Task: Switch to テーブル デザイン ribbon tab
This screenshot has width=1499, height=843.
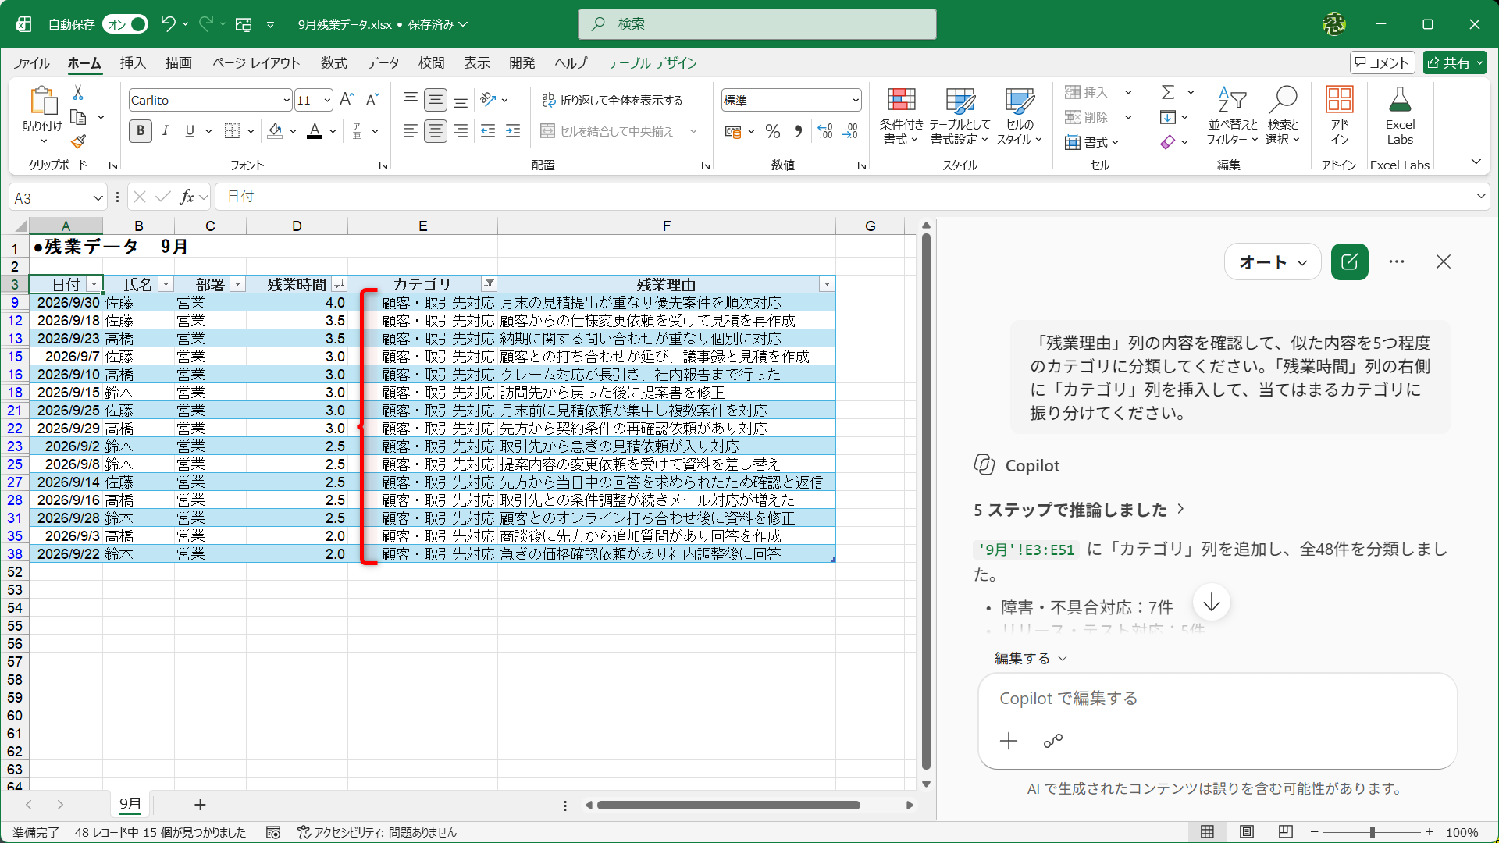Action: pos(653,63)
